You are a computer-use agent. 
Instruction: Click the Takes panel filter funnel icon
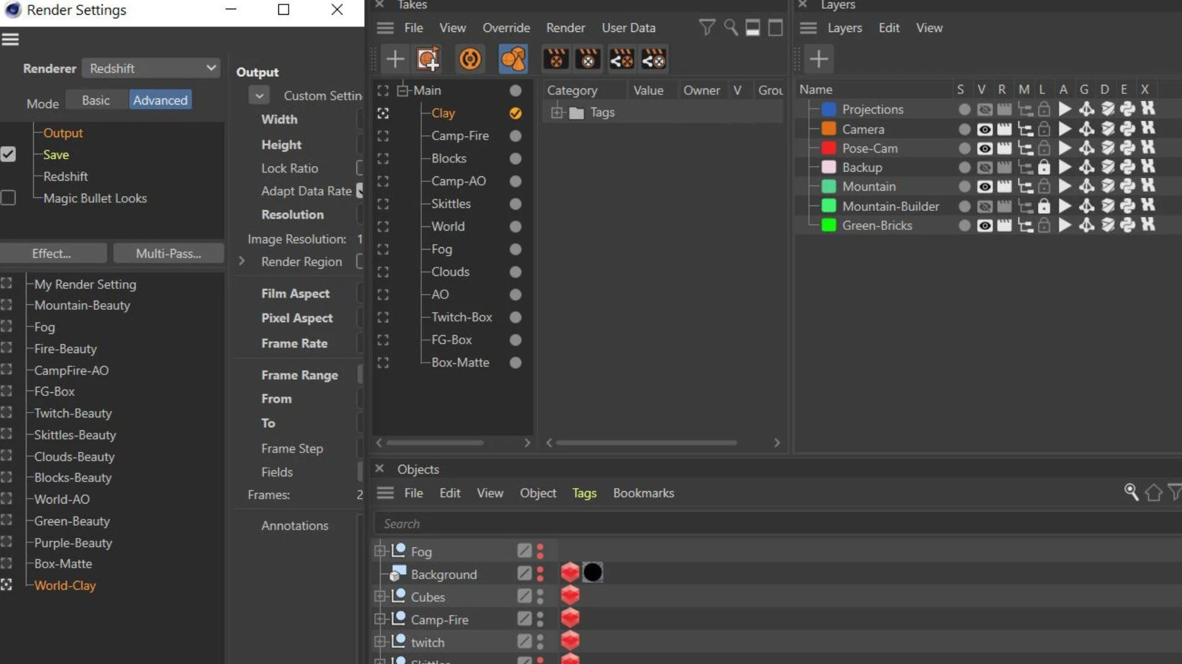click(x=707, y=28)
